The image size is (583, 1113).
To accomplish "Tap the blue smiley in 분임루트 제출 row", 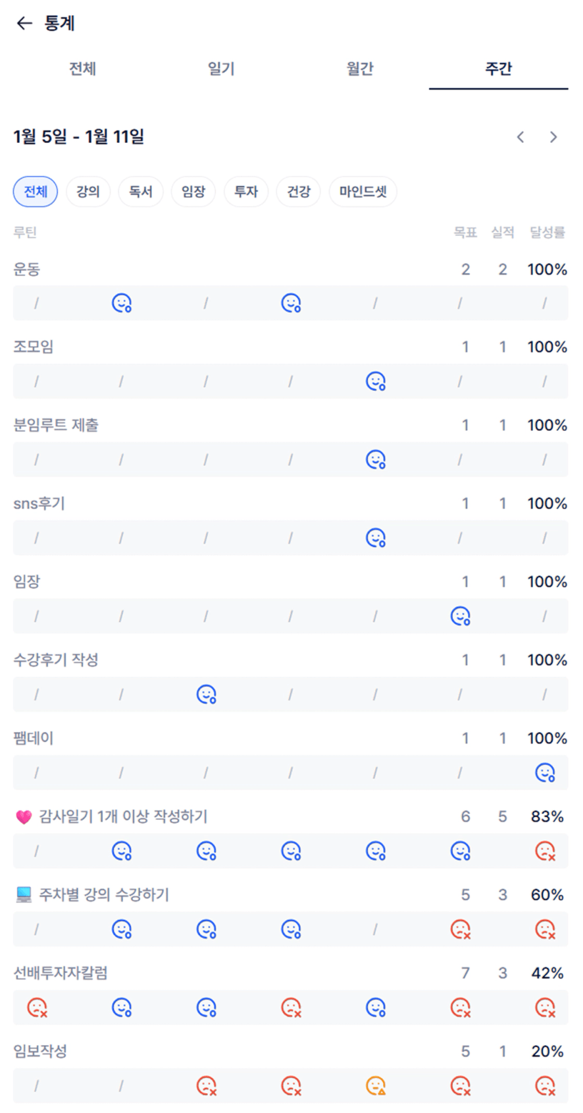I will (376, 460).
